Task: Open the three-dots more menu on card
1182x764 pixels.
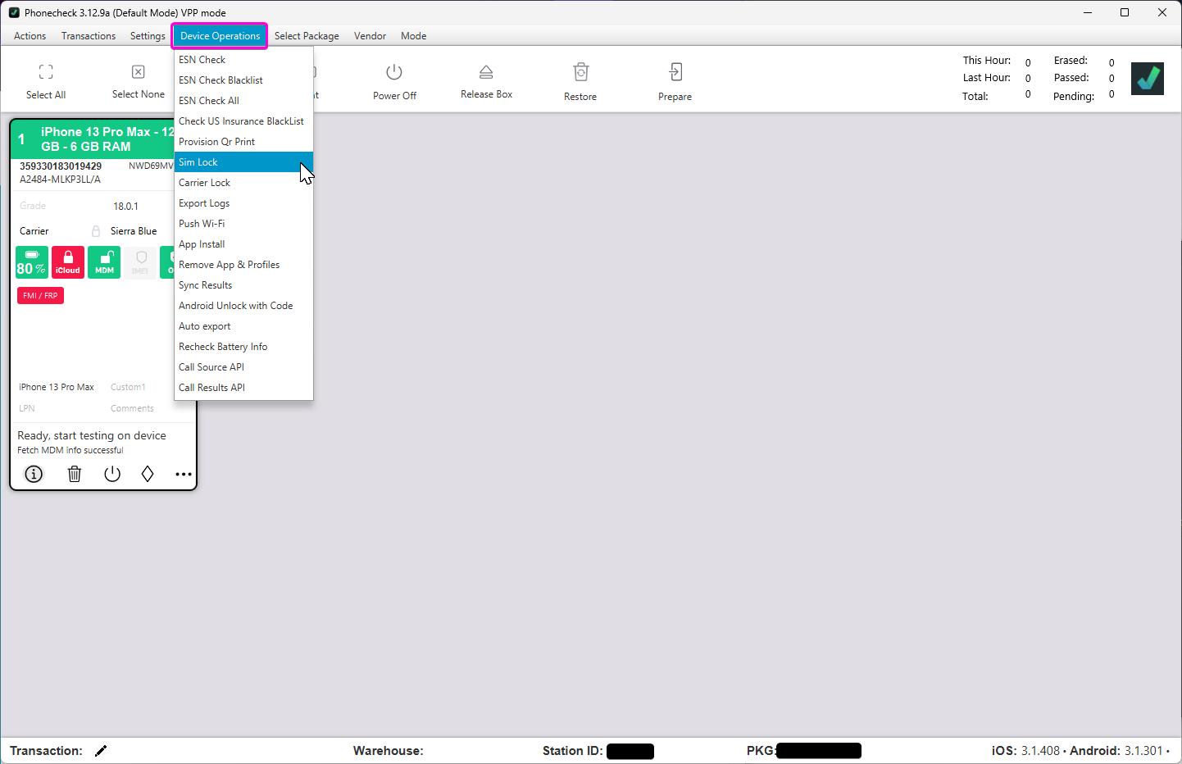Action: point(183,474)
